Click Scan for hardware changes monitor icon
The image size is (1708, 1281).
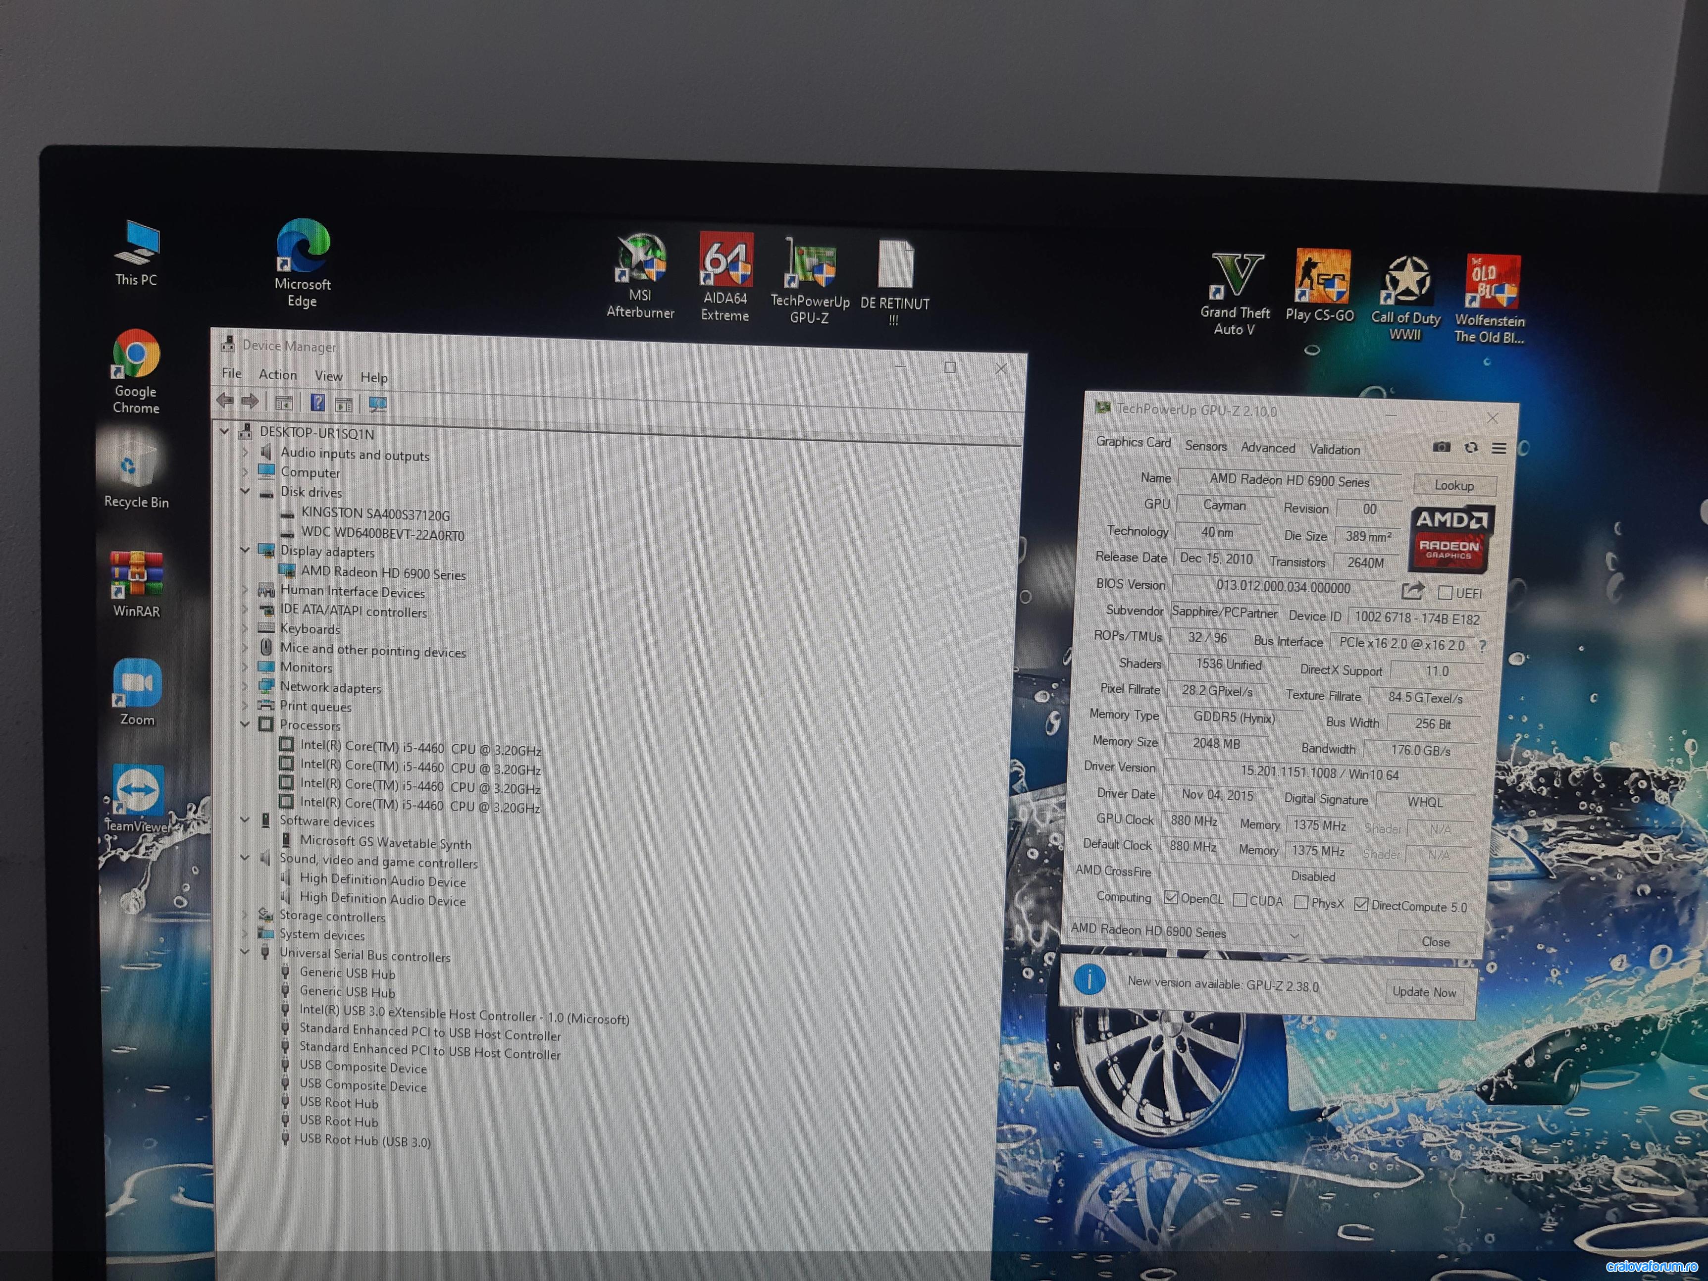tap(377, 404)
